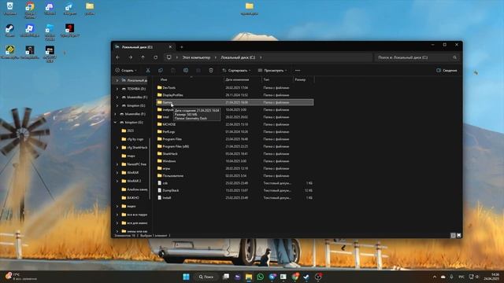504x283 pixels.
Task: Switch to details view via status bar icon
Action: [x=453, y=235]
